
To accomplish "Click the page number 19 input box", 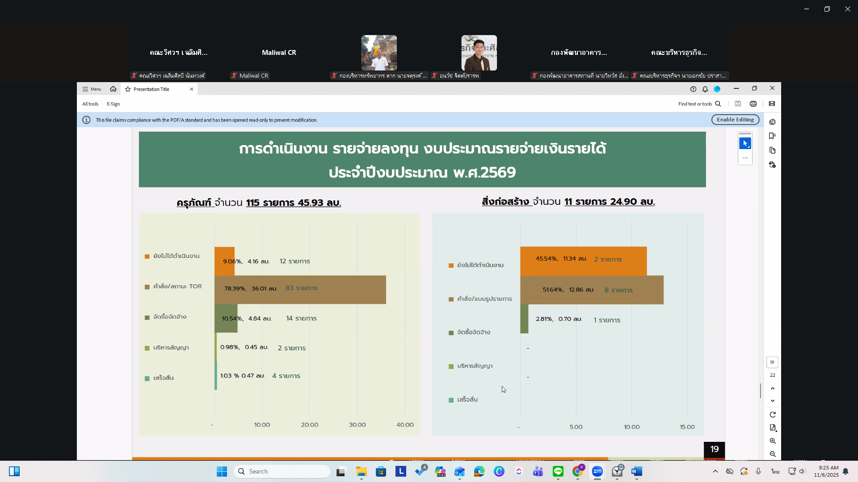I will point(772,362).
